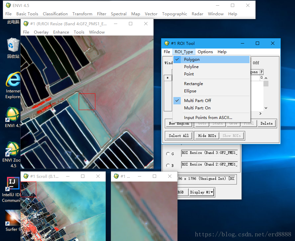Screen dimensions: 295x241
Task: Open the ENVI Filter menu
Action: 102,14
